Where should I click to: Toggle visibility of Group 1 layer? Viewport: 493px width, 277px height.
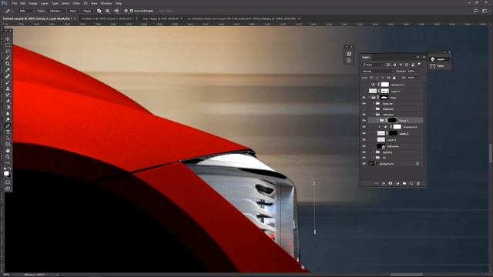(364, 120)
